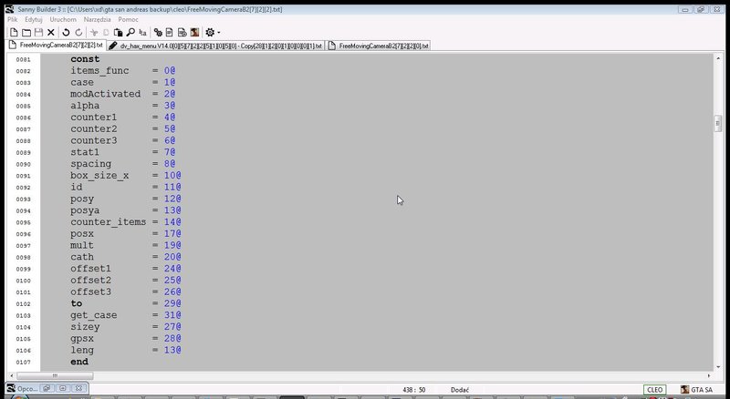Close the minimized Opco... window
This screenshot has height=399, width=730.
click(78, 388)
